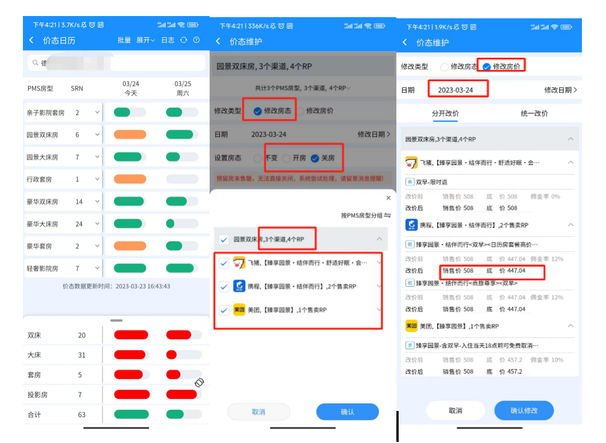Tap the swap icon next to 按PMS房型分组

point(387,215)
